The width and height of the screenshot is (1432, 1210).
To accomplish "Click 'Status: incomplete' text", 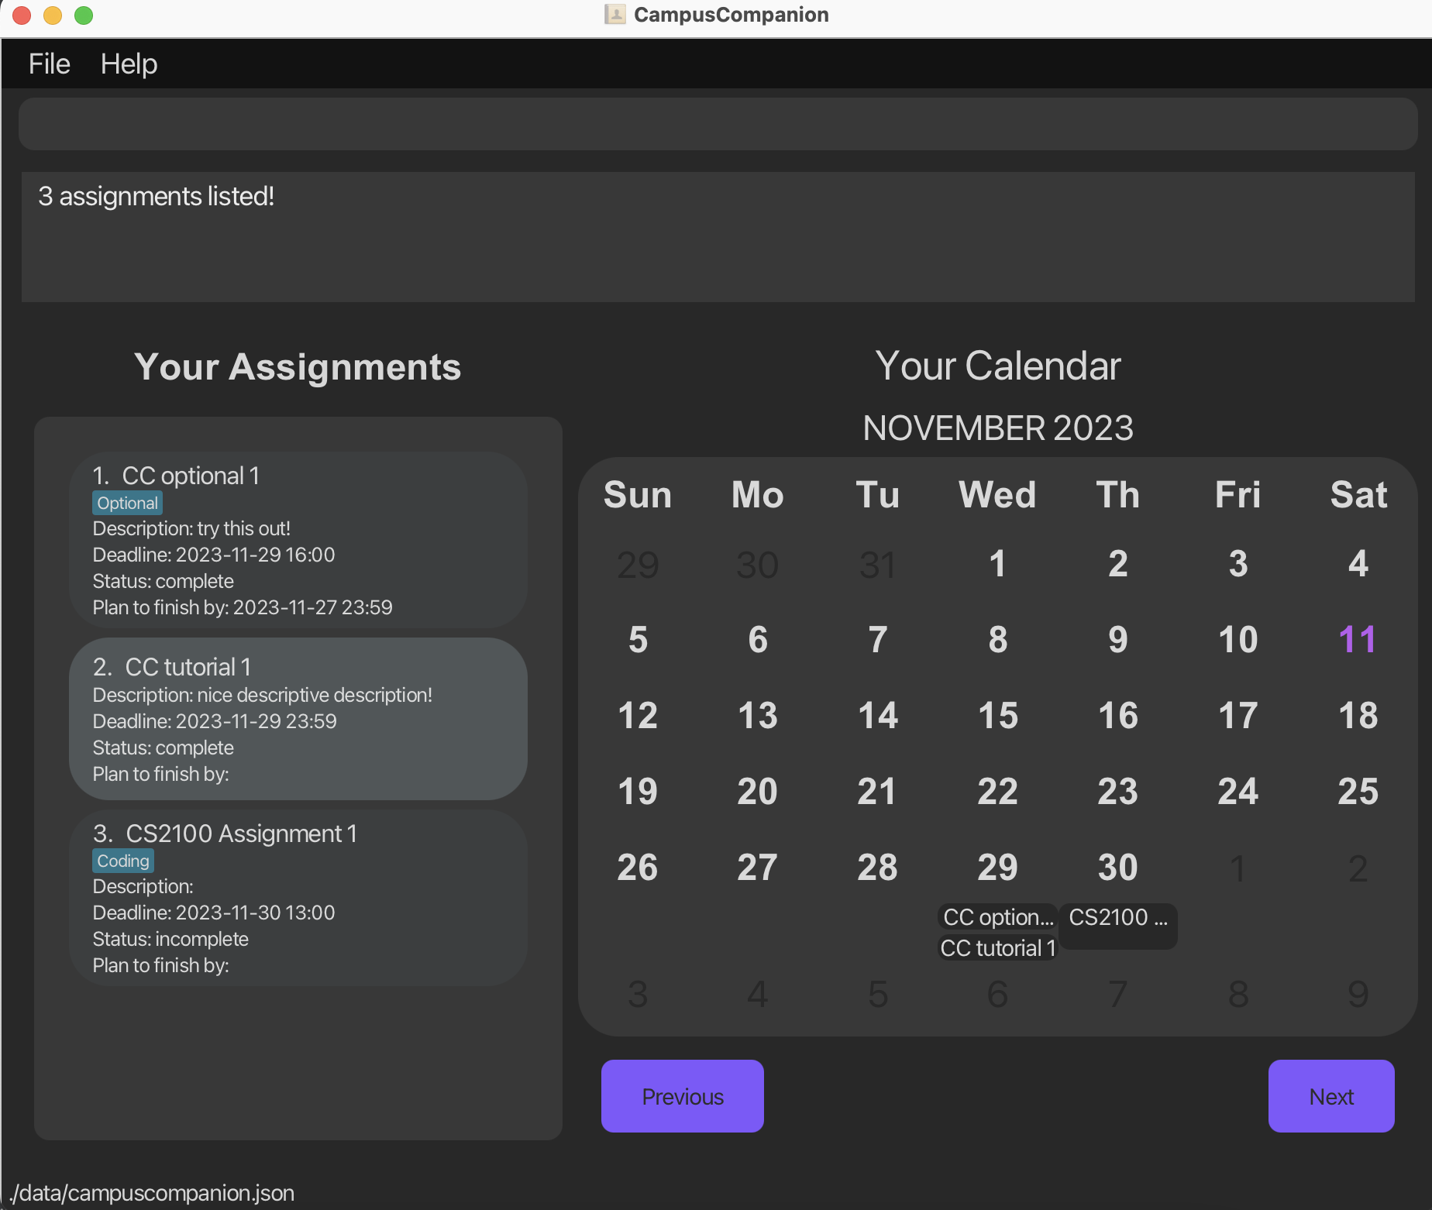I will [170, 939].
